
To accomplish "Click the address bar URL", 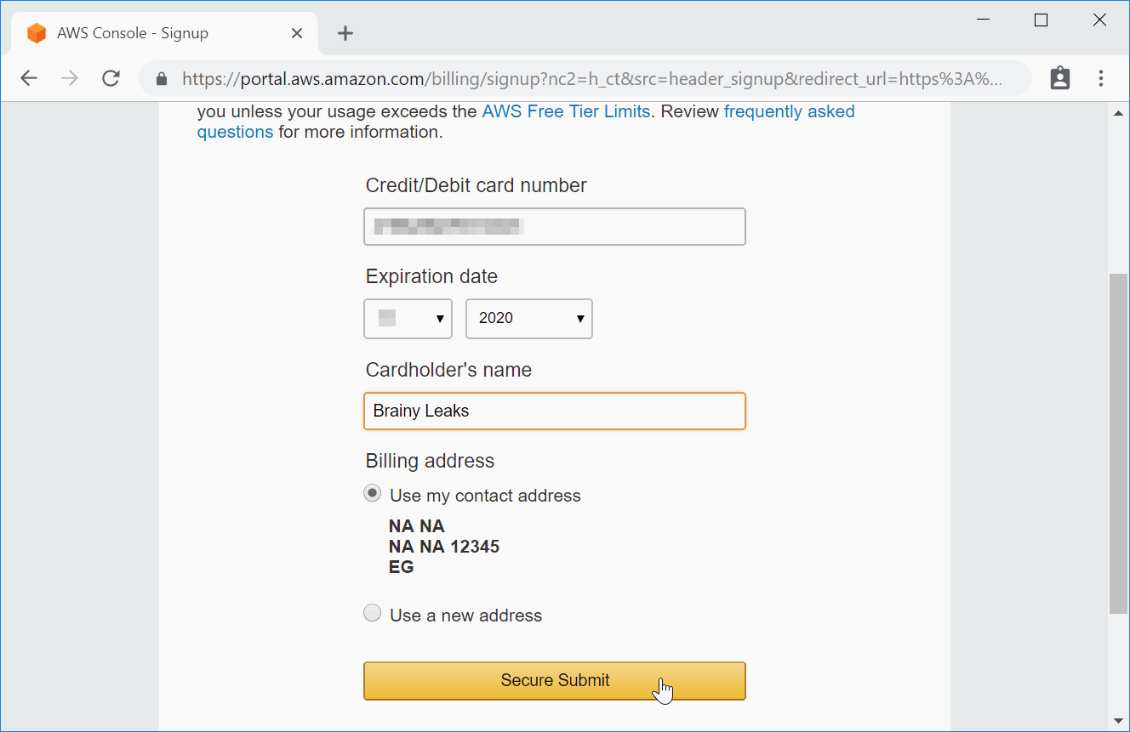I will (x=591, y=79).
